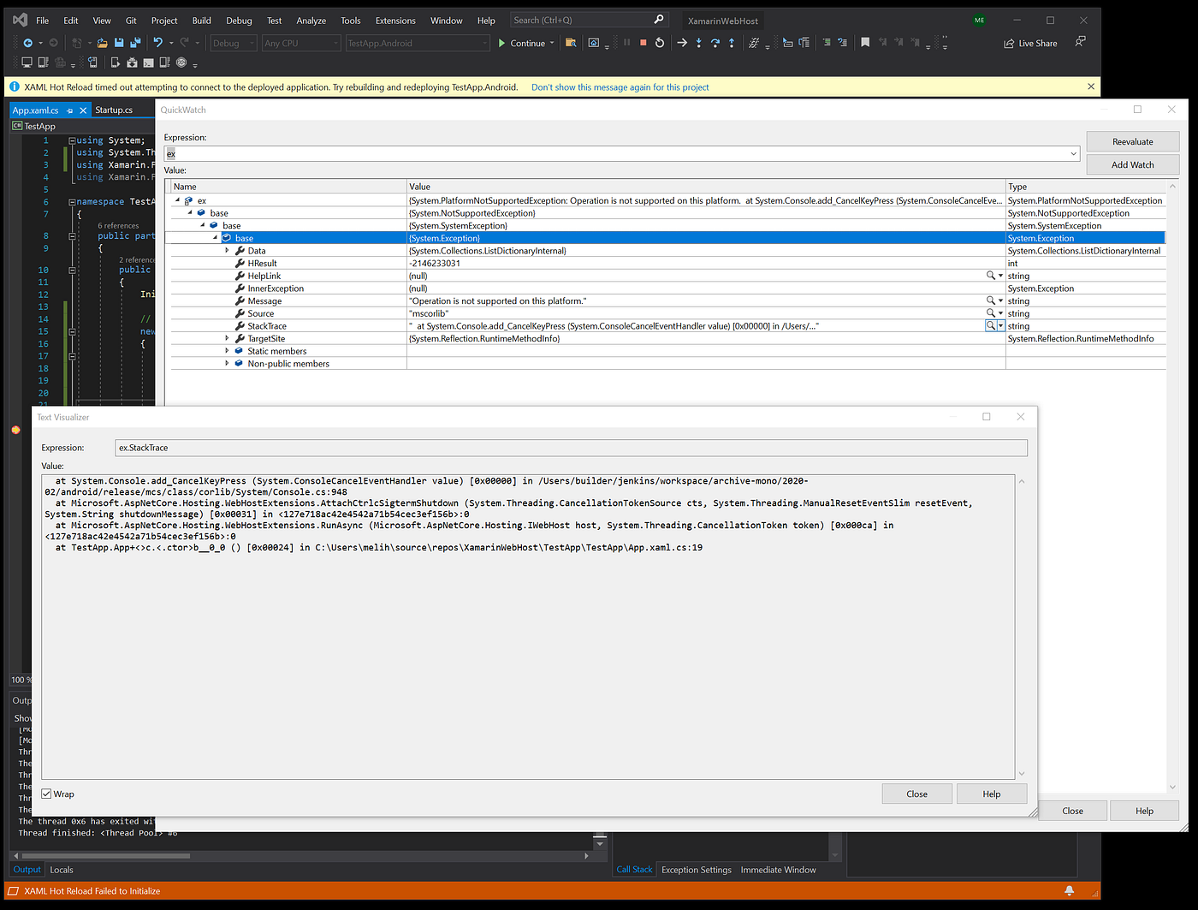Expand the Non-public members node

[227, 364]
